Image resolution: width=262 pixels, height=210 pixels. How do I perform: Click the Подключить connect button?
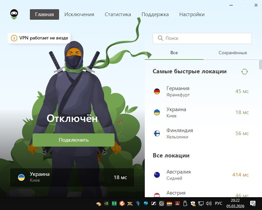tap(74, 140)
